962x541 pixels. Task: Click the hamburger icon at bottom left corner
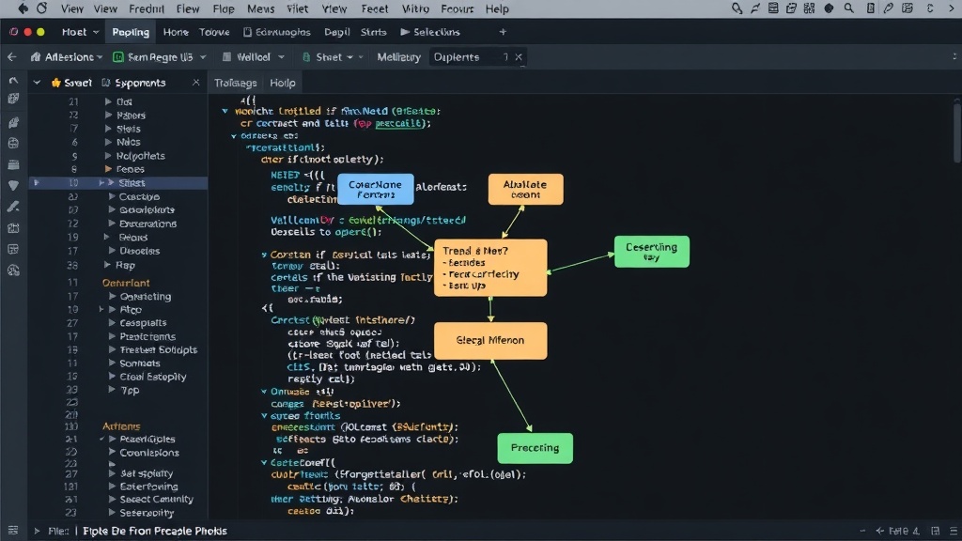click(13, 530)
